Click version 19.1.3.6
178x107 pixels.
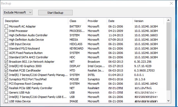pos(140,79)
